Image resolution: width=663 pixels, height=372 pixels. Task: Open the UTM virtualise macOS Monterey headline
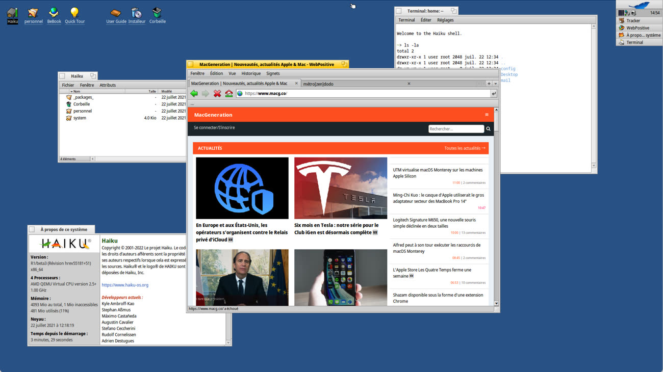coord(438,173)
